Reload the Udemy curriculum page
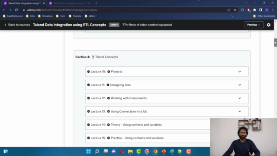This screenshot has height=156, width=277. pyautogui.click(x=16, y=10)
